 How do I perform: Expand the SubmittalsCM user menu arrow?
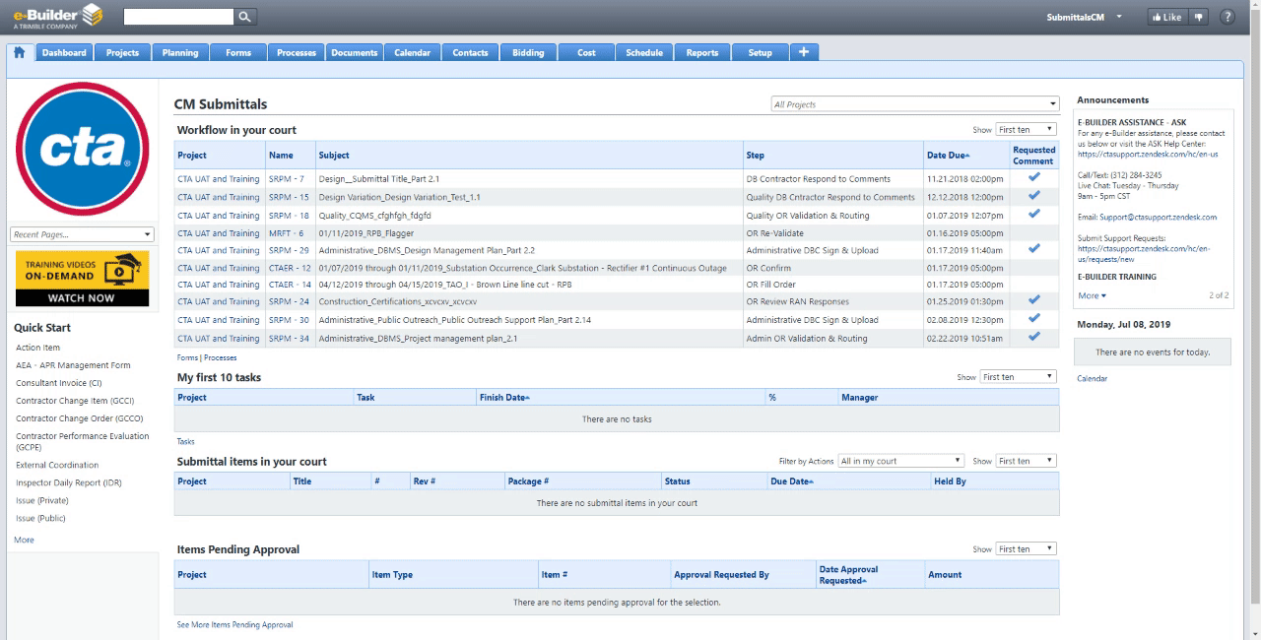(x=1119, y=17)
